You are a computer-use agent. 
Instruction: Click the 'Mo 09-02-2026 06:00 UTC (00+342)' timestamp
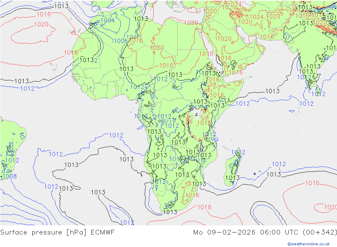coord(265,232)
